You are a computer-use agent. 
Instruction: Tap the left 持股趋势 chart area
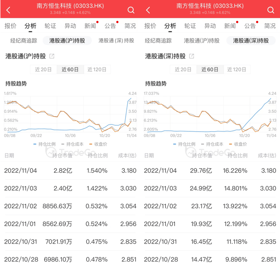point(70,114)
